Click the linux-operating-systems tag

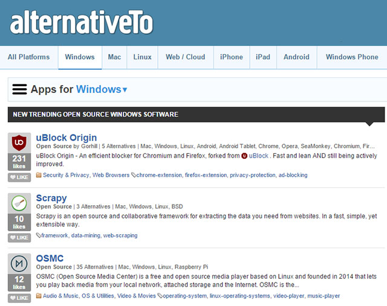[x=240, y=296]
